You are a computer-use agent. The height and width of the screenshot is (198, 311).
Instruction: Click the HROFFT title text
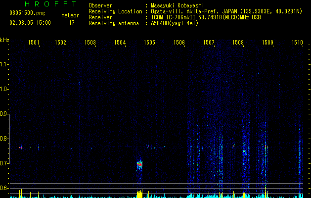pos(51,4)
